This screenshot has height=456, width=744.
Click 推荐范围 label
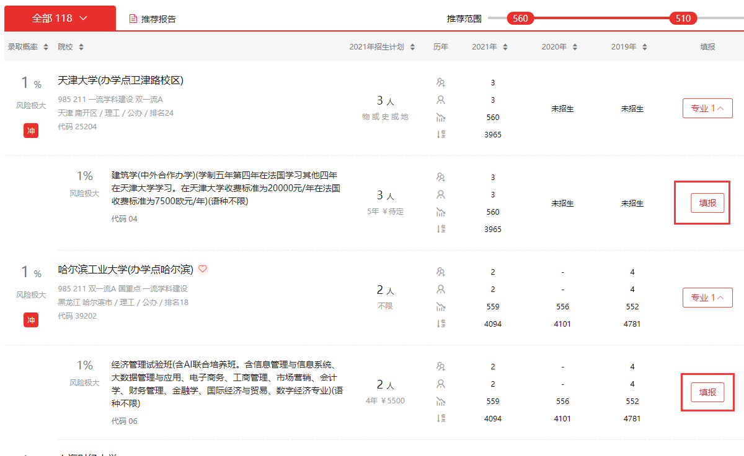tap(464, 19)
